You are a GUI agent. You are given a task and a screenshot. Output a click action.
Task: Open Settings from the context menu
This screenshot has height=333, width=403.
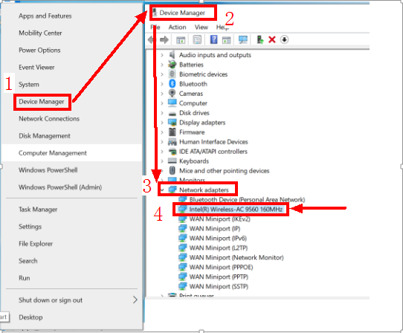[x=30, y=227]
